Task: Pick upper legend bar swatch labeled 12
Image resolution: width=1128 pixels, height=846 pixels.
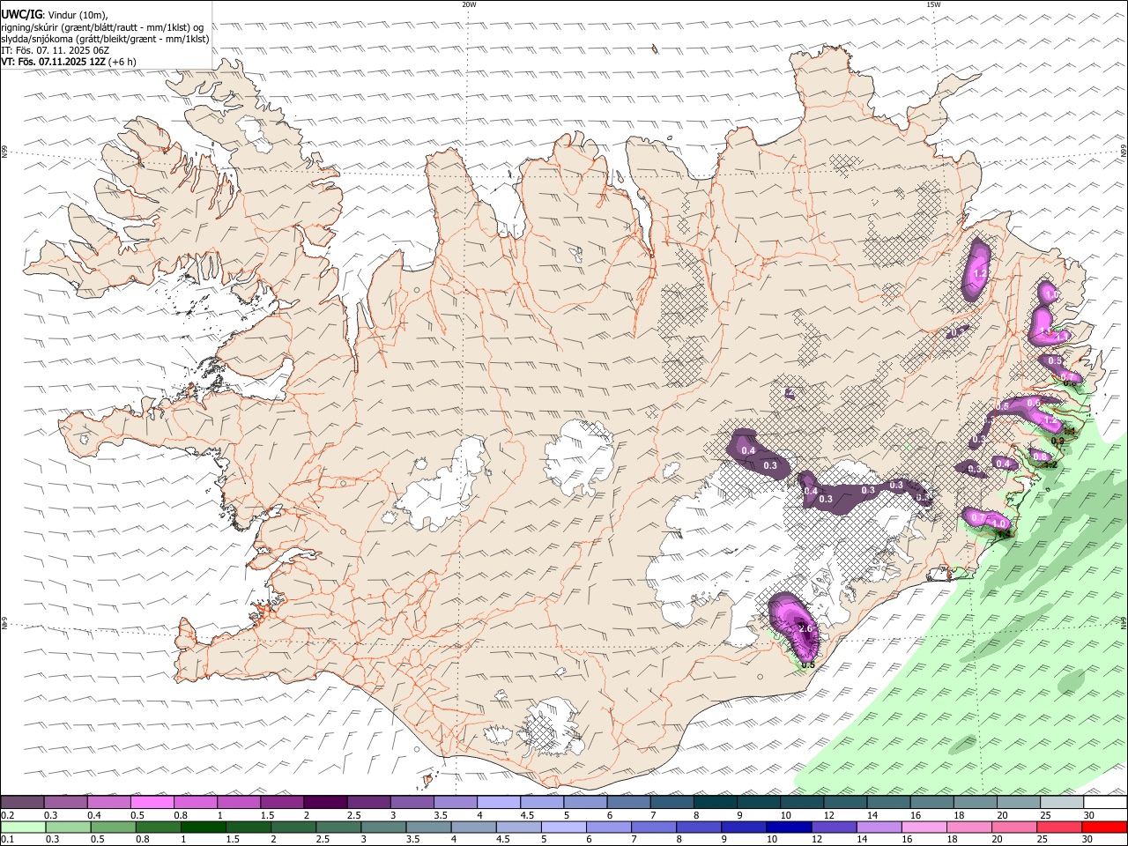Action: pos(846,802)
